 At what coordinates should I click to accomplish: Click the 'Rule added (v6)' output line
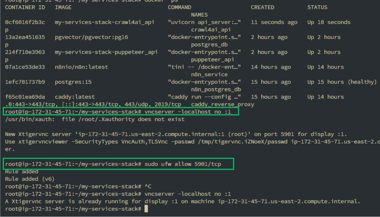pyautogui.click(x=30, y=179)
